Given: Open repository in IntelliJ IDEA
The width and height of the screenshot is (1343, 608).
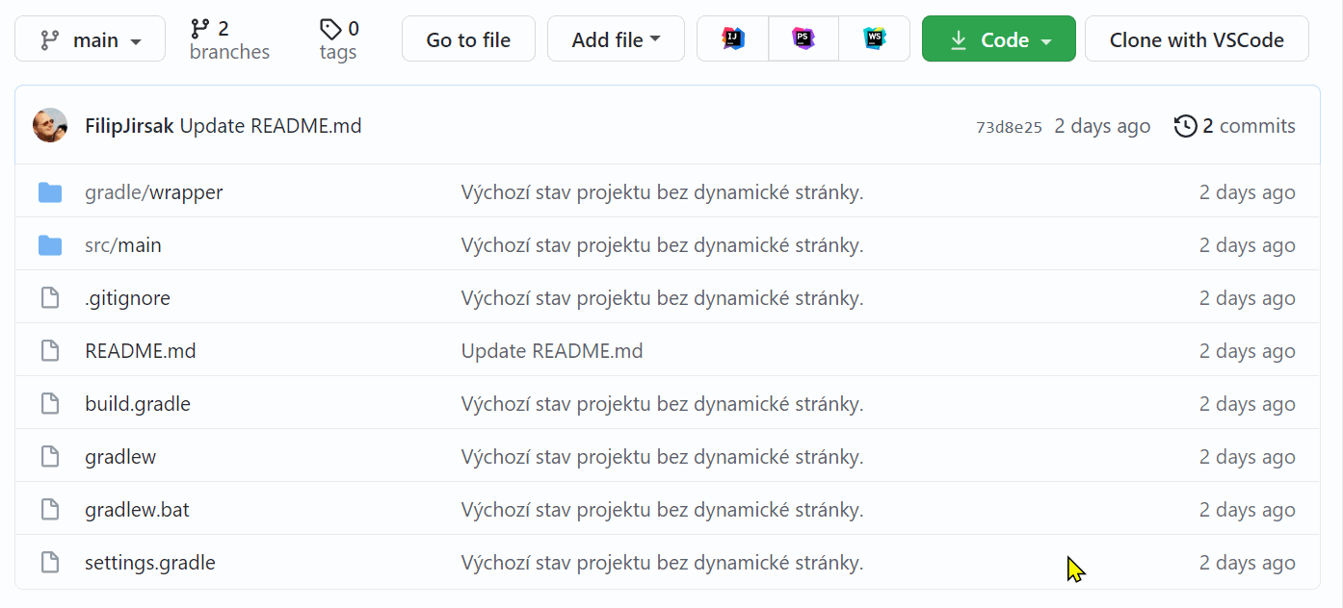Looking at the screenshot, I should click(733, 39).
